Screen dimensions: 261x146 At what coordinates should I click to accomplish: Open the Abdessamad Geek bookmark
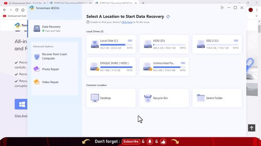pyautogui.click(x=15, y=16)
